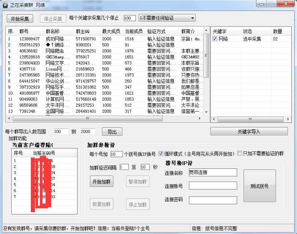Select the 网络爬虫 group row
The height and width of the screenshot is (234, 297).
point(105,51)
